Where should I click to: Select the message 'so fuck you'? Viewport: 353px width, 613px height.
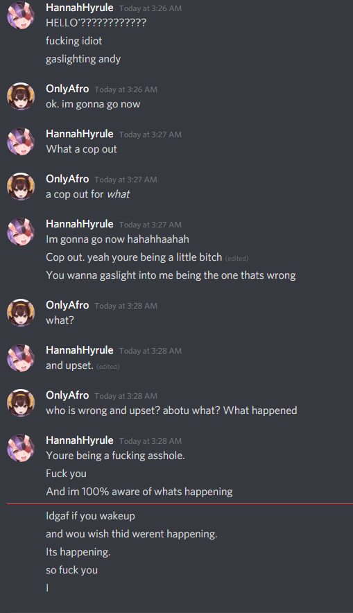click(x=72, y=570)
